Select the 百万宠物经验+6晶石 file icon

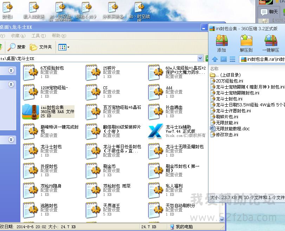93,112
